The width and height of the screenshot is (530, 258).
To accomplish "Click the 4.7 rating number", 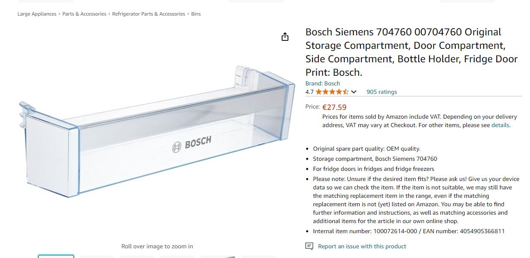I will [309, 92].
